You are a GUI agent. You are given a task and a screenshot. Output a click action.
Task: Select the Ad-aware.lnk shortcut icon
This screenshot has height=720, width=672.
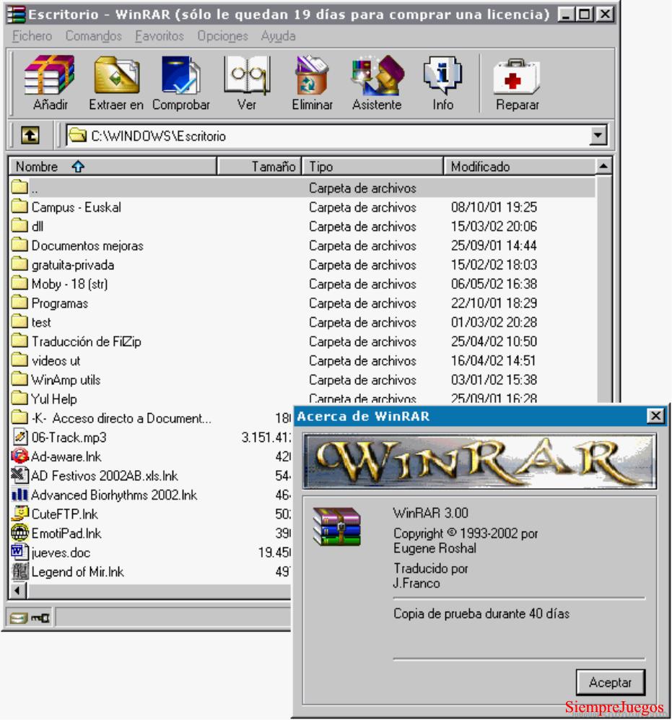point(19,456)
